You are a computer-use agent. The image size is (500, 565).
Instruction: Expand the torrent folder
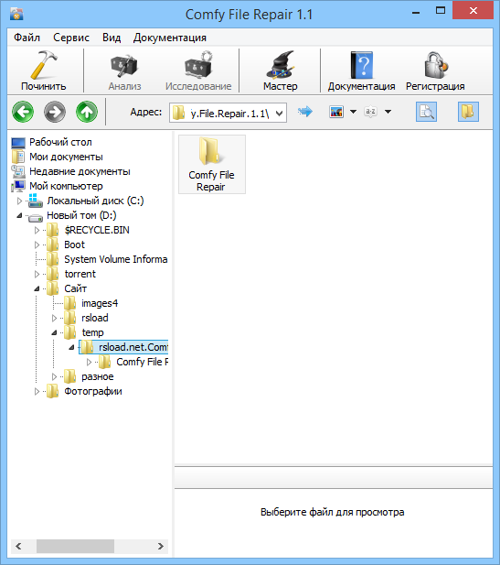pos(37,274)
